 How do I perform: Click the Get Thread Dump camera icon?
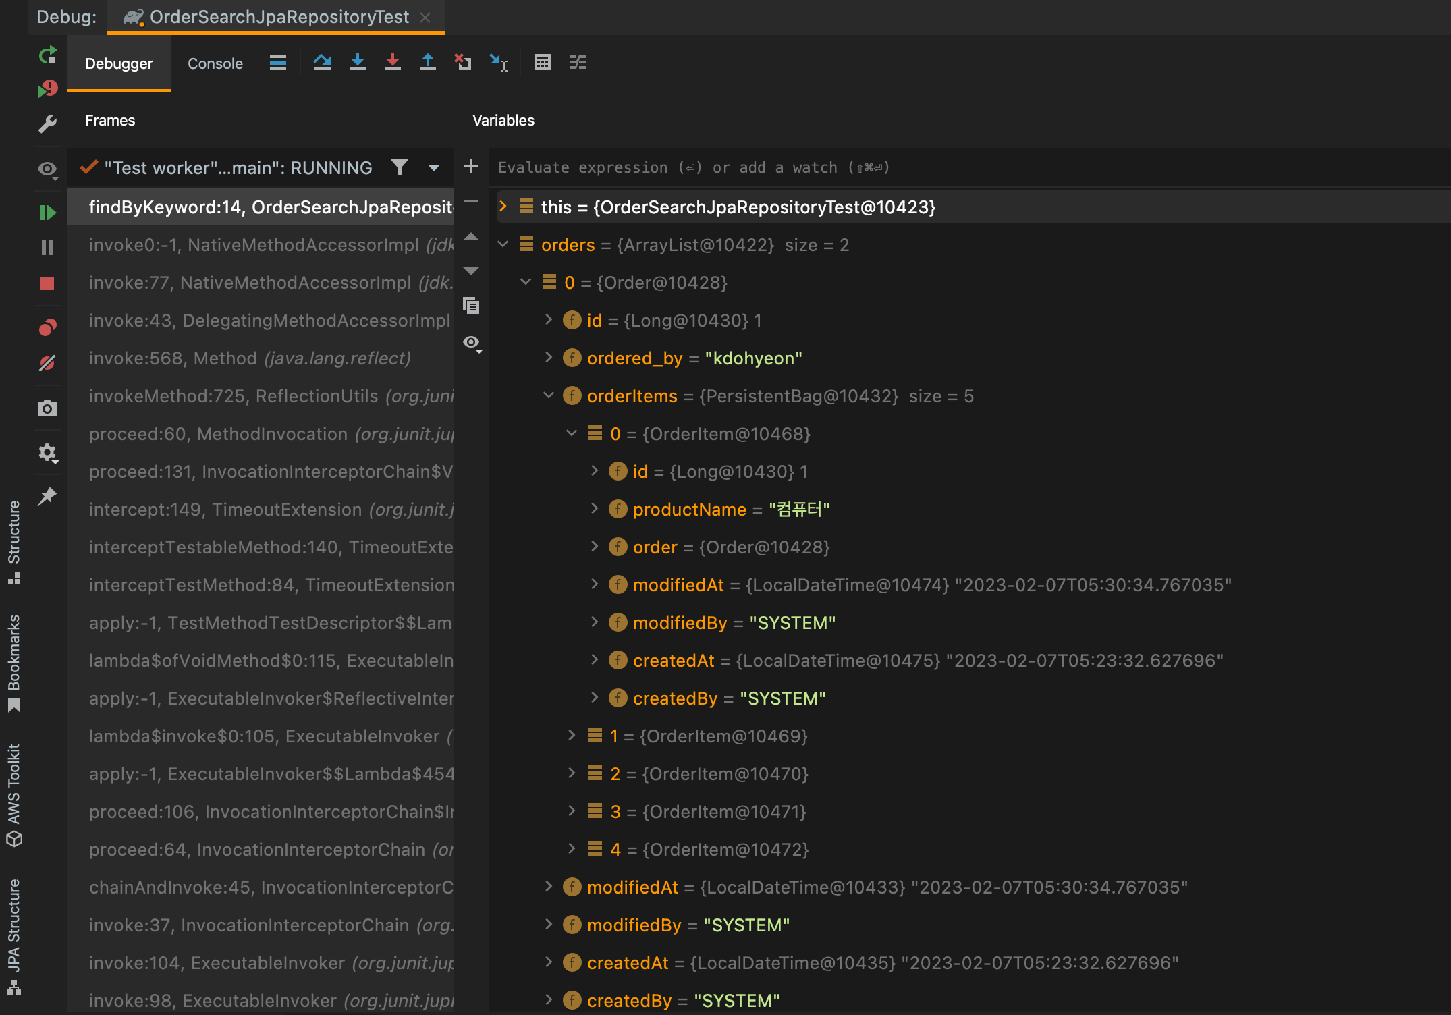point(47,408)
